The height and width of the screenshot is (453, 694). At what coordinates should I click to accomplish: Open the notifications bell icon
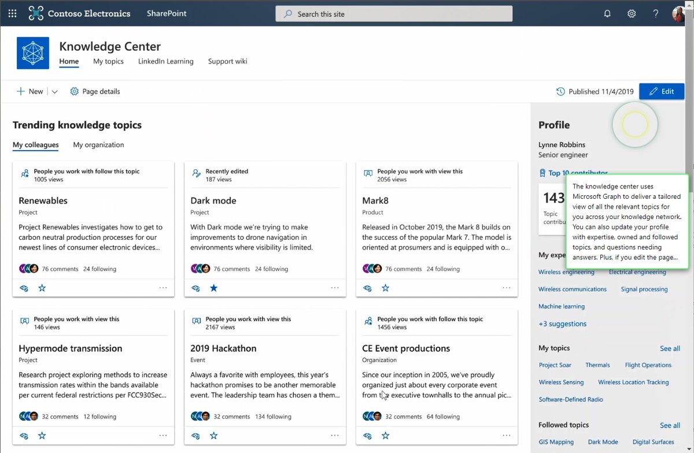(x=607, y=13)
